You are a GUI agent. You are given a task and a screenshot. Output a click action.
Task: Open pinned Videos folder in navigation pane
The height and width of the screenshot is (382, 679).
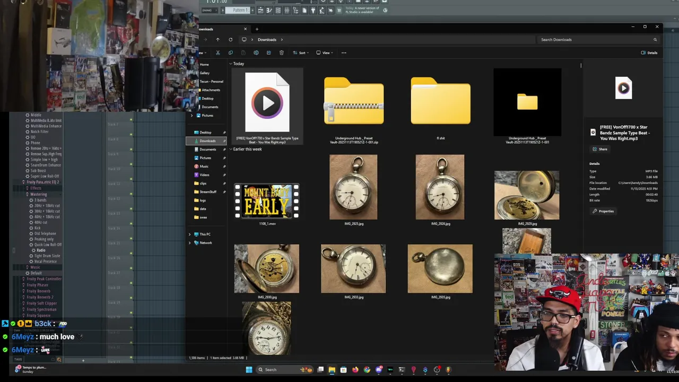coord(202,175)
